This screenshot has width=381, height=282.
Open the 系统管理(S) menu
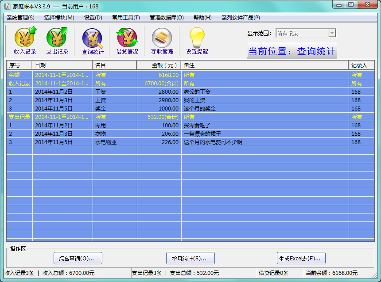point(20,18)
